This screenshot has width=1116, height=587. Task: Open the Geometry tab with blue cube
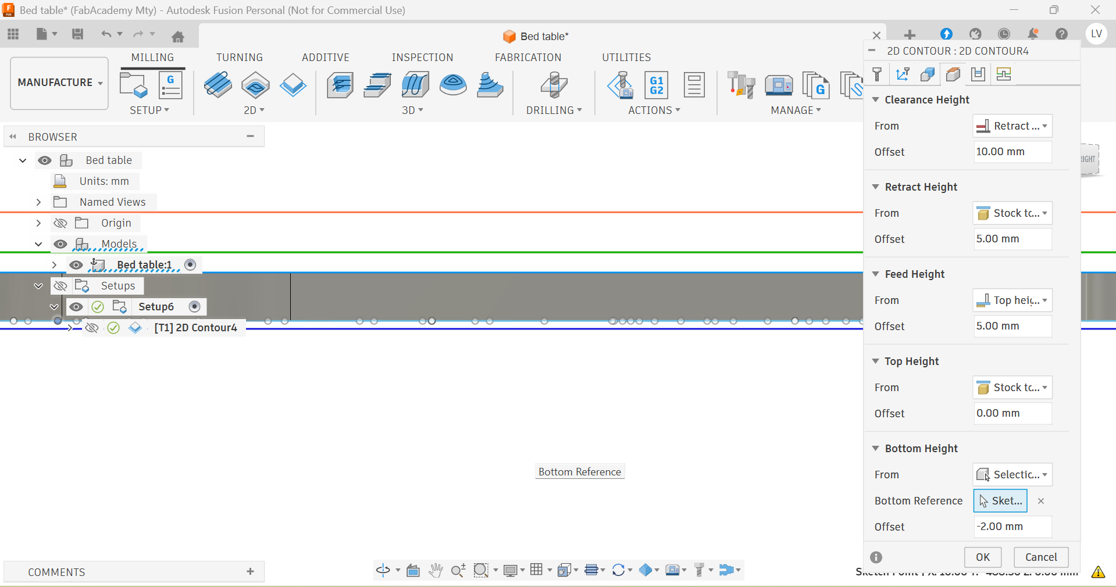(x=928, y=74)
